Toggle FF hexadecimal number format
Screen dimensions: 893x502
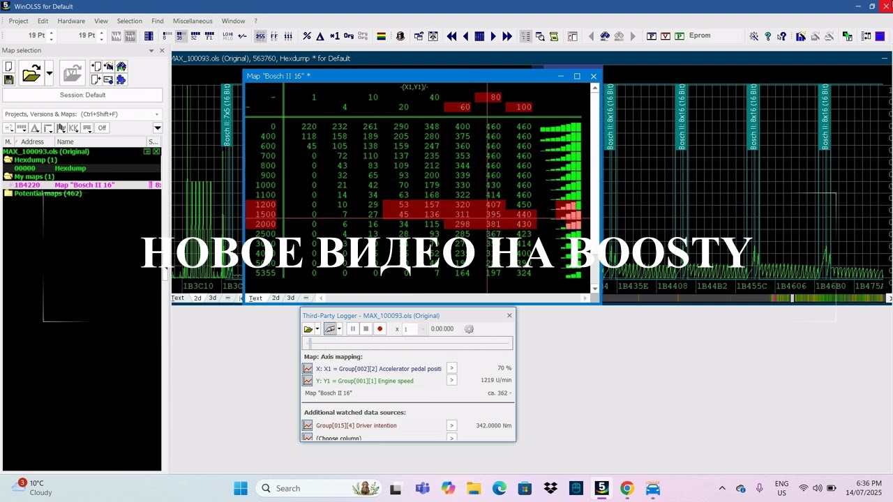274,36
